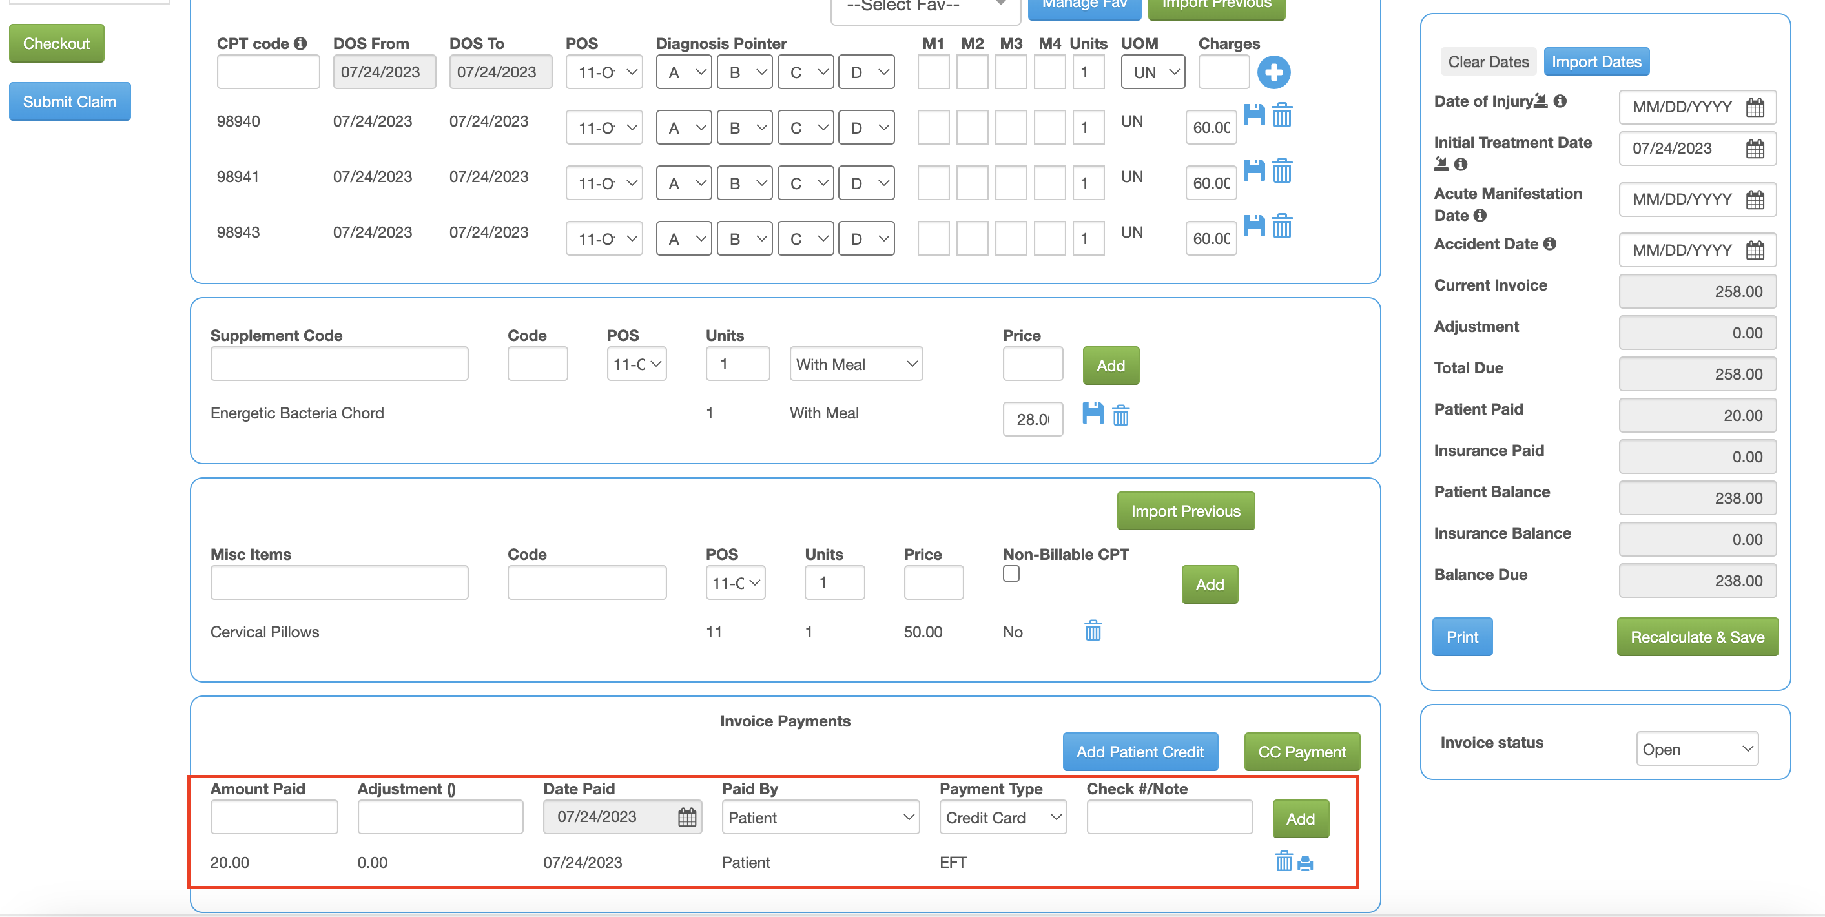This screenshot has width=1825, height=917.
Task: Click Submit Claim button
Action: pos(70,102)
